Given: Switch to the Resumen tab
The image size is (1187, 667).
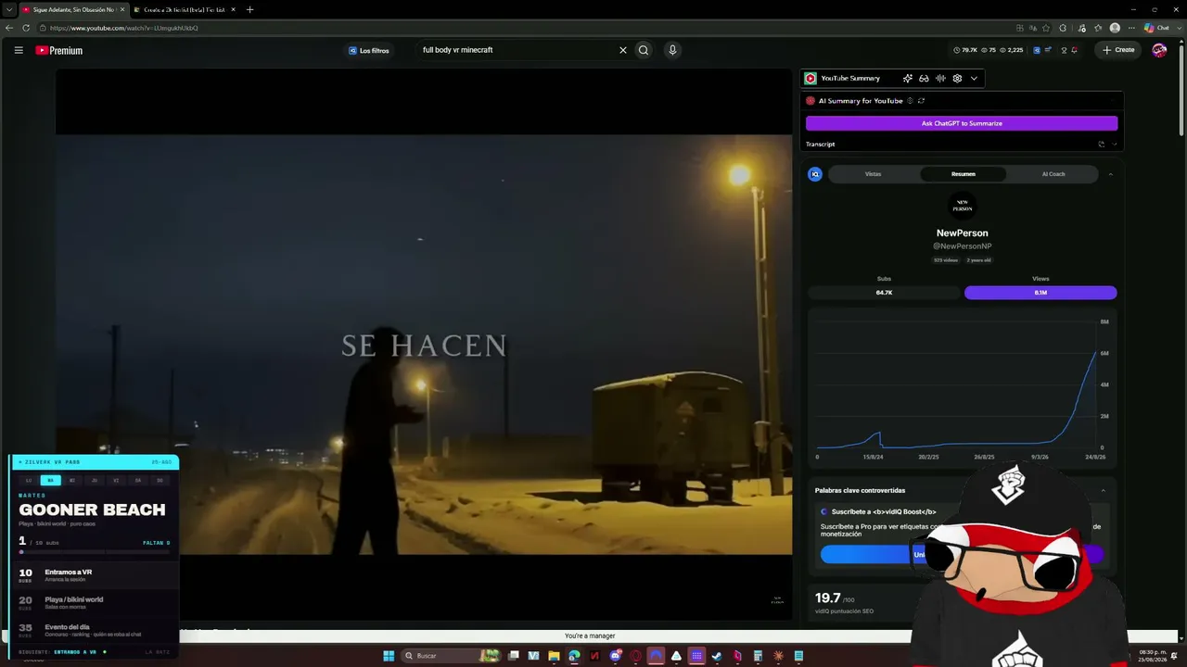Looking at the screenshot, I should point(963,174).
